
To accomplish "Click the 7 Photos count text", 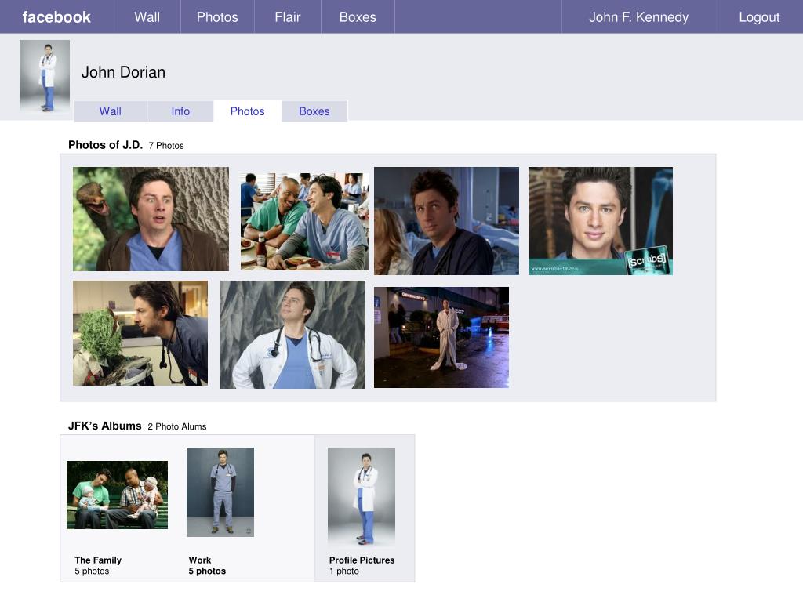I will coord(166,146).
